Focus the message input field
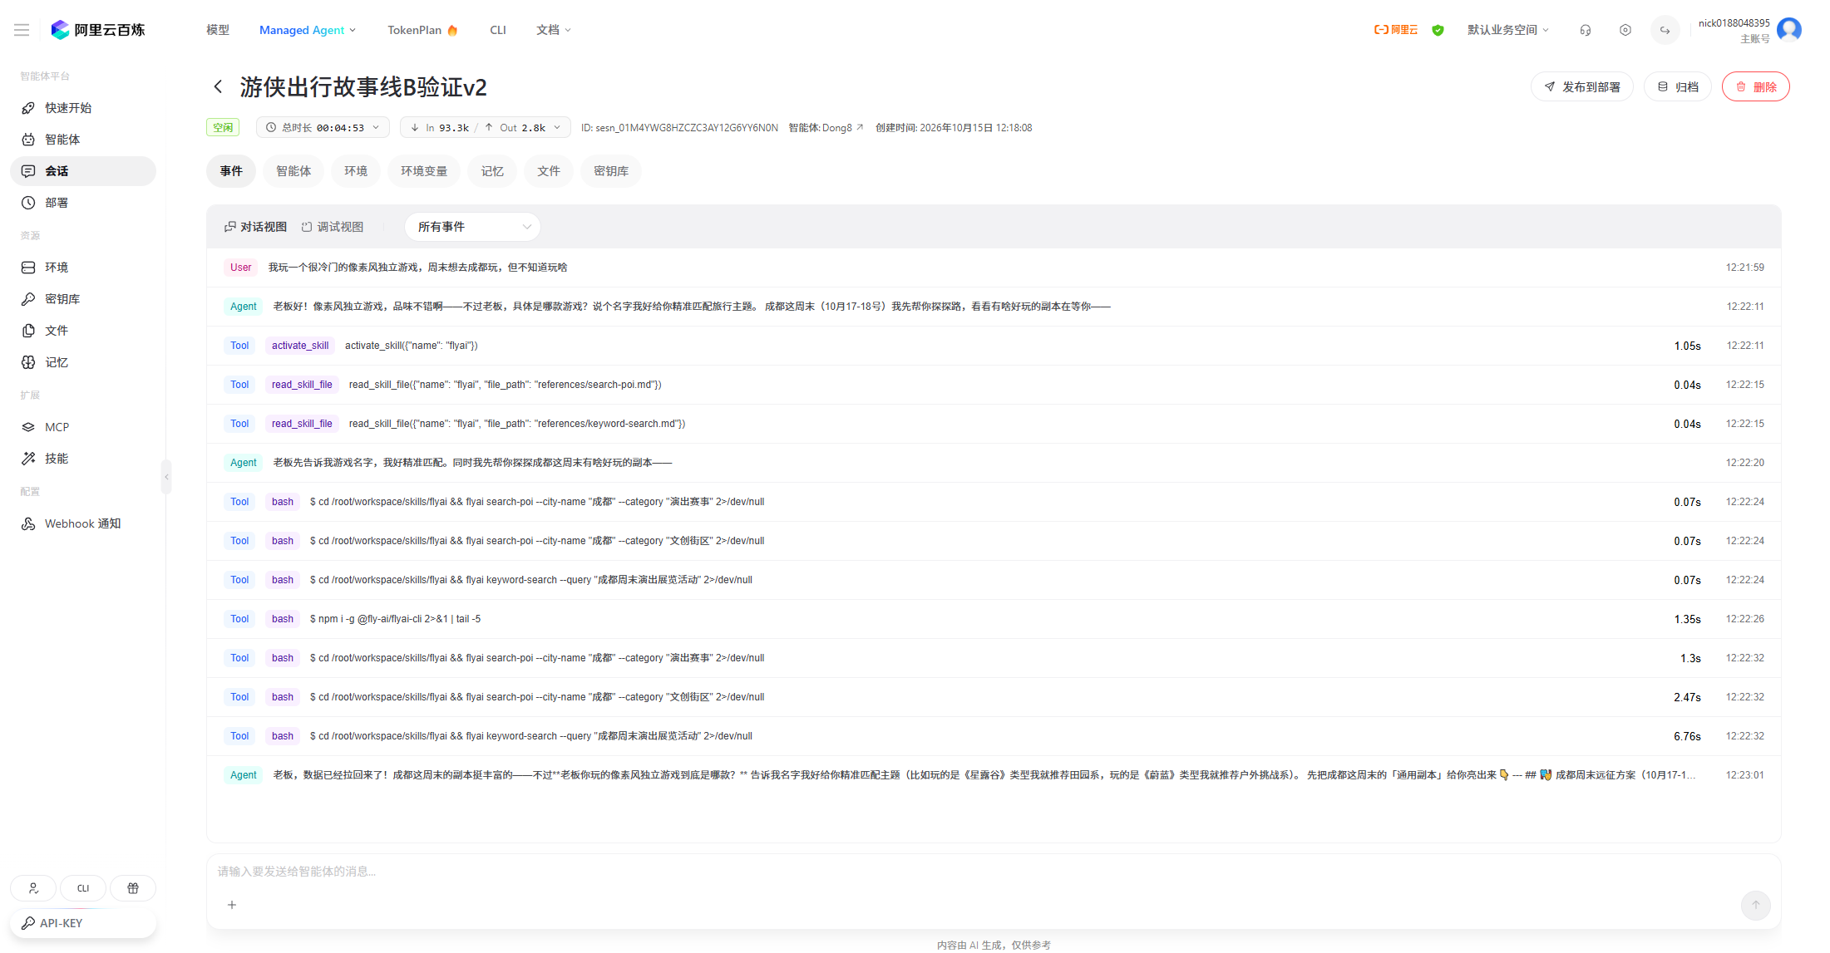The image size is (1830, 953). pyautogui.click(x=994, y=872)
